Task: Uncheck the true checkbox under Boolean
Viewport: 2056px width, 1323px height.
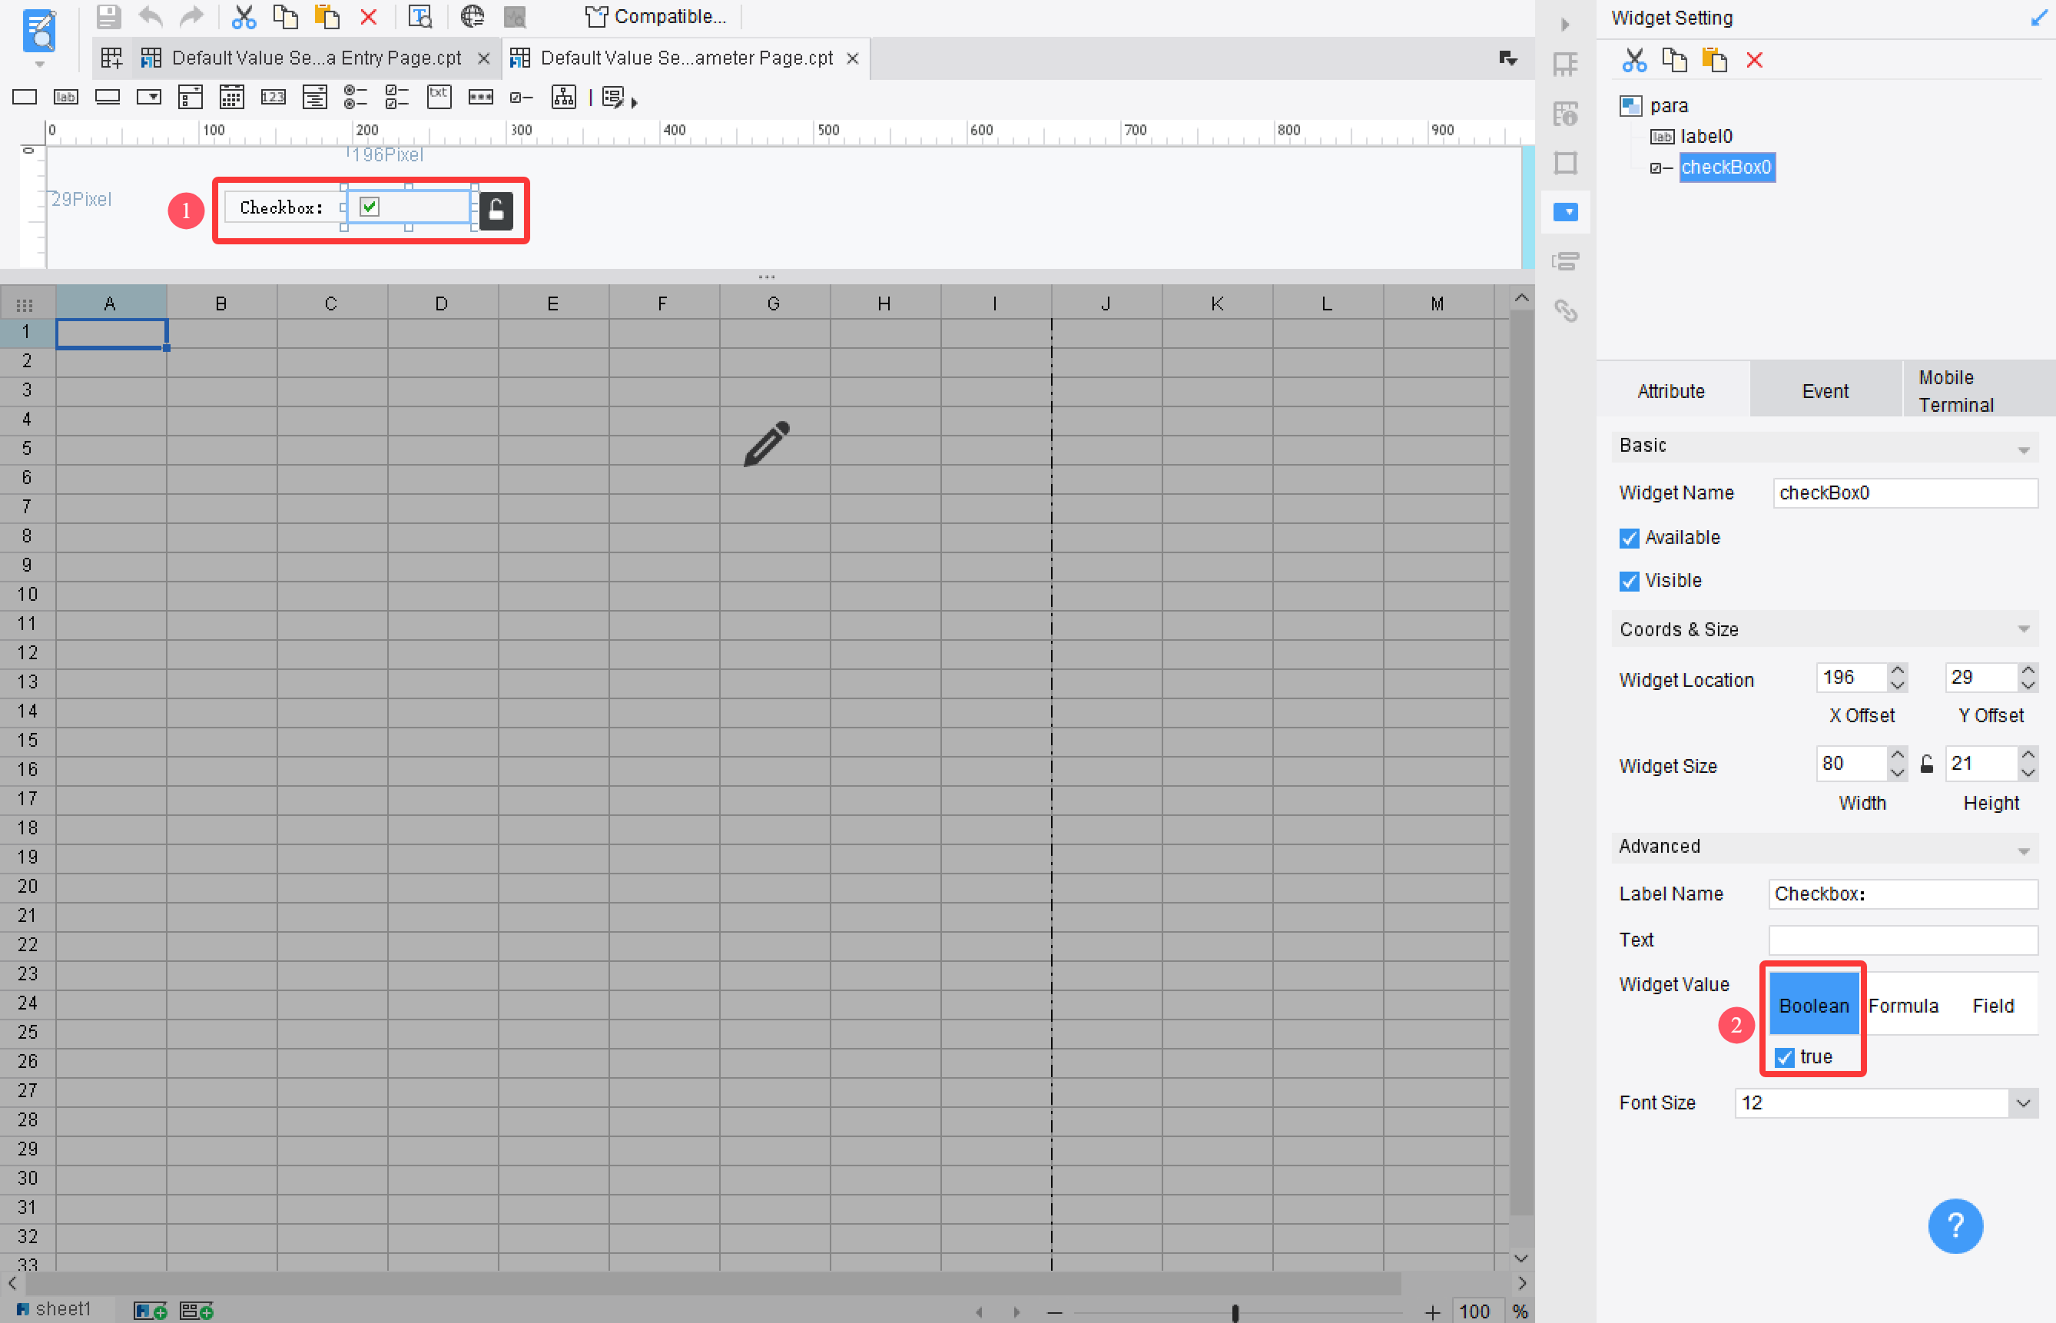Action: (x=1786, y=1056)
